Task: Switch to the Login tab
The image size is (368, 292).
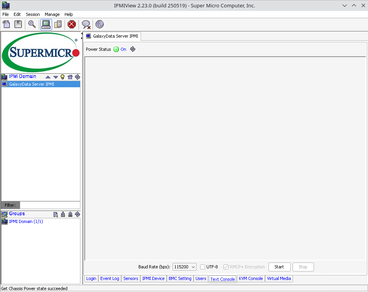Action: point(91,278)
